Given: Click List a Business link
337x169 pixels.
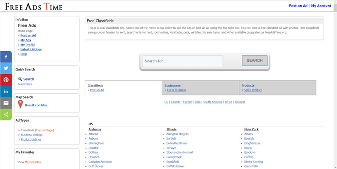Looking at the screenshot, I should tap(176, 90).
